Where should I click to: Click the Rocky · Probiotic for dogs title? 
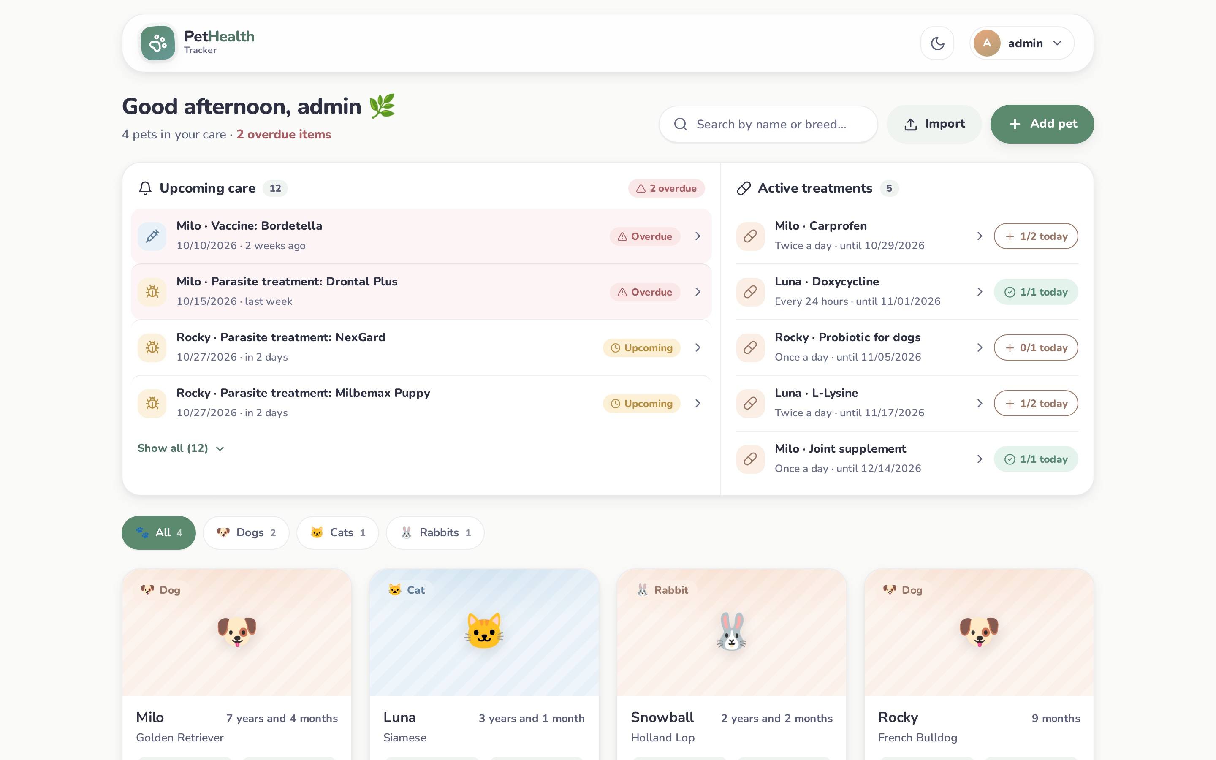coord(848,337)
